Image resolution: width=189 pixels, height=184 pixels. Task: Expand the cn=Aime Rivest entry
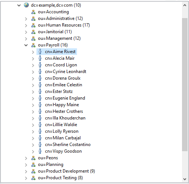click(33, 52)
